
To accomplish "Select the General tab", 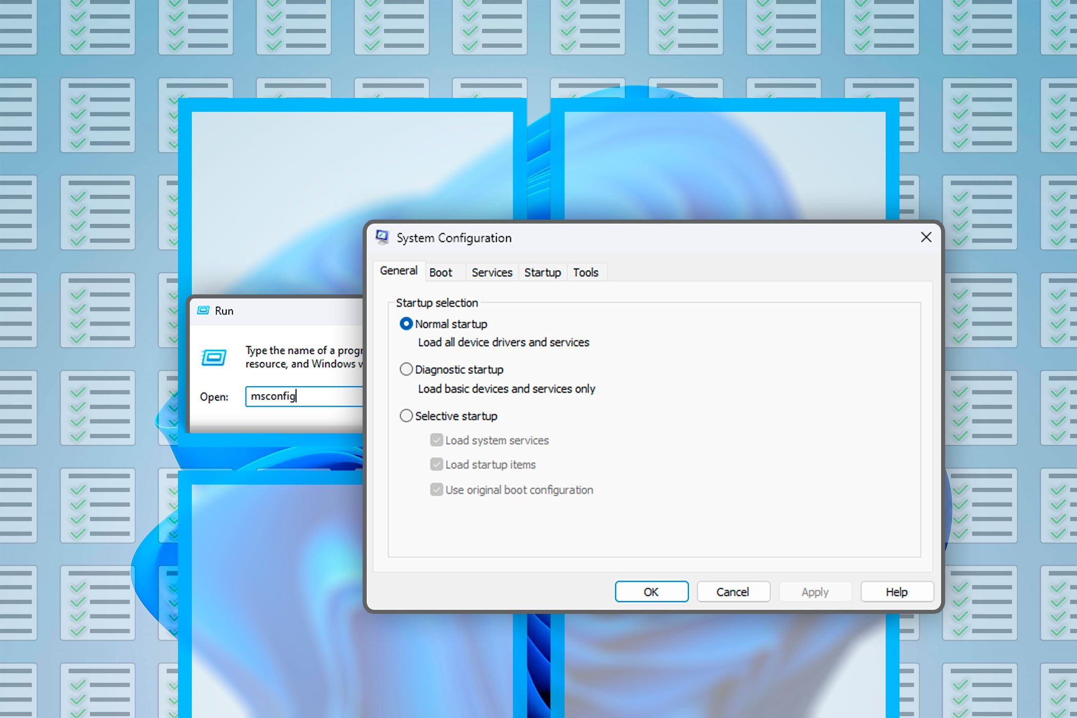I will (x=398, y=271).
